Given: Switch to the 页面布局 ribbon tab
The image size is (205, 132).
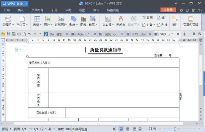Looking at the screenshot, I should point(38,10).
